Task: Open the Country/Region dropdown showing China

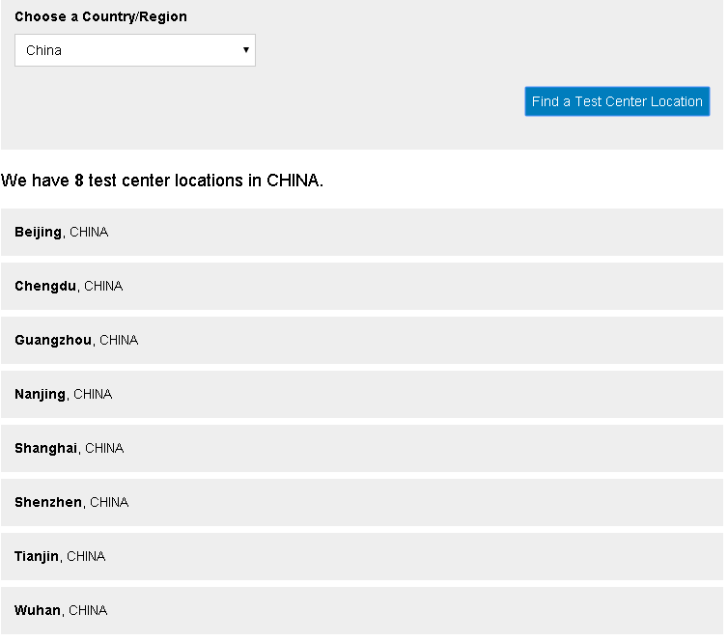Action: (x=134, y=50)
